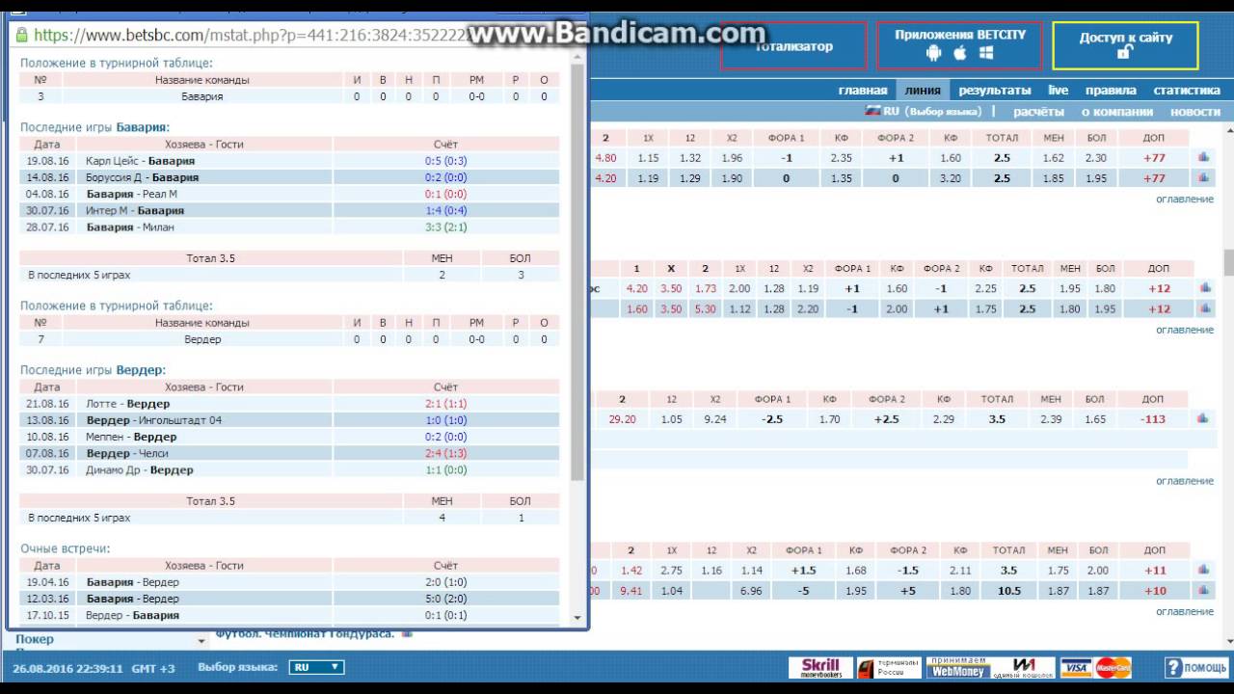The image size is (1234, 694).
Task: Select odds 4.80 in the first line row
Action: click(605, 157)
